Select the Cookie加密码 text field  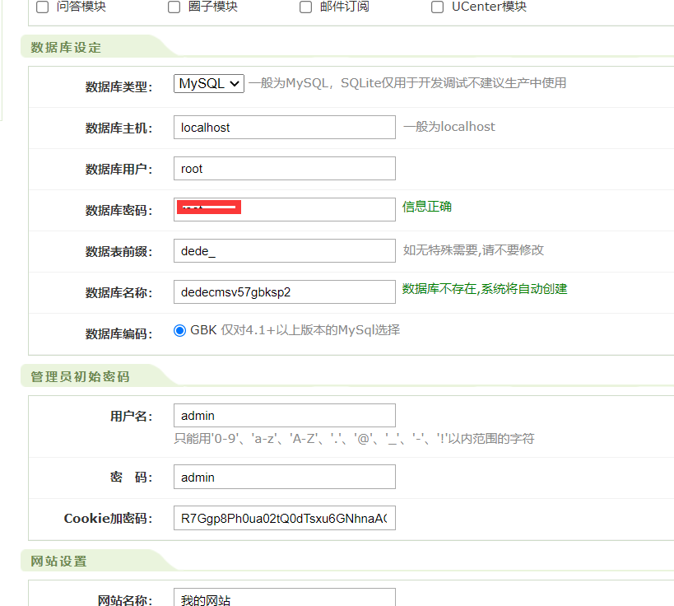tap(284, 517)
